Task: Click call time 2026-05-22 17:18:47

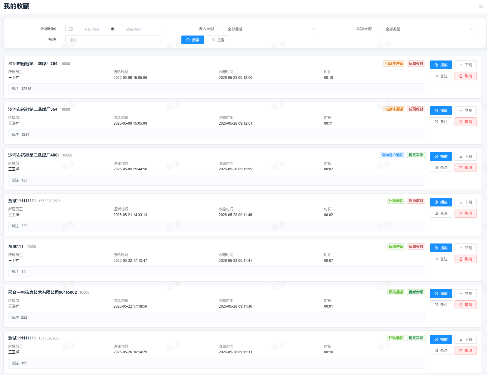Action: click(130, 261)
